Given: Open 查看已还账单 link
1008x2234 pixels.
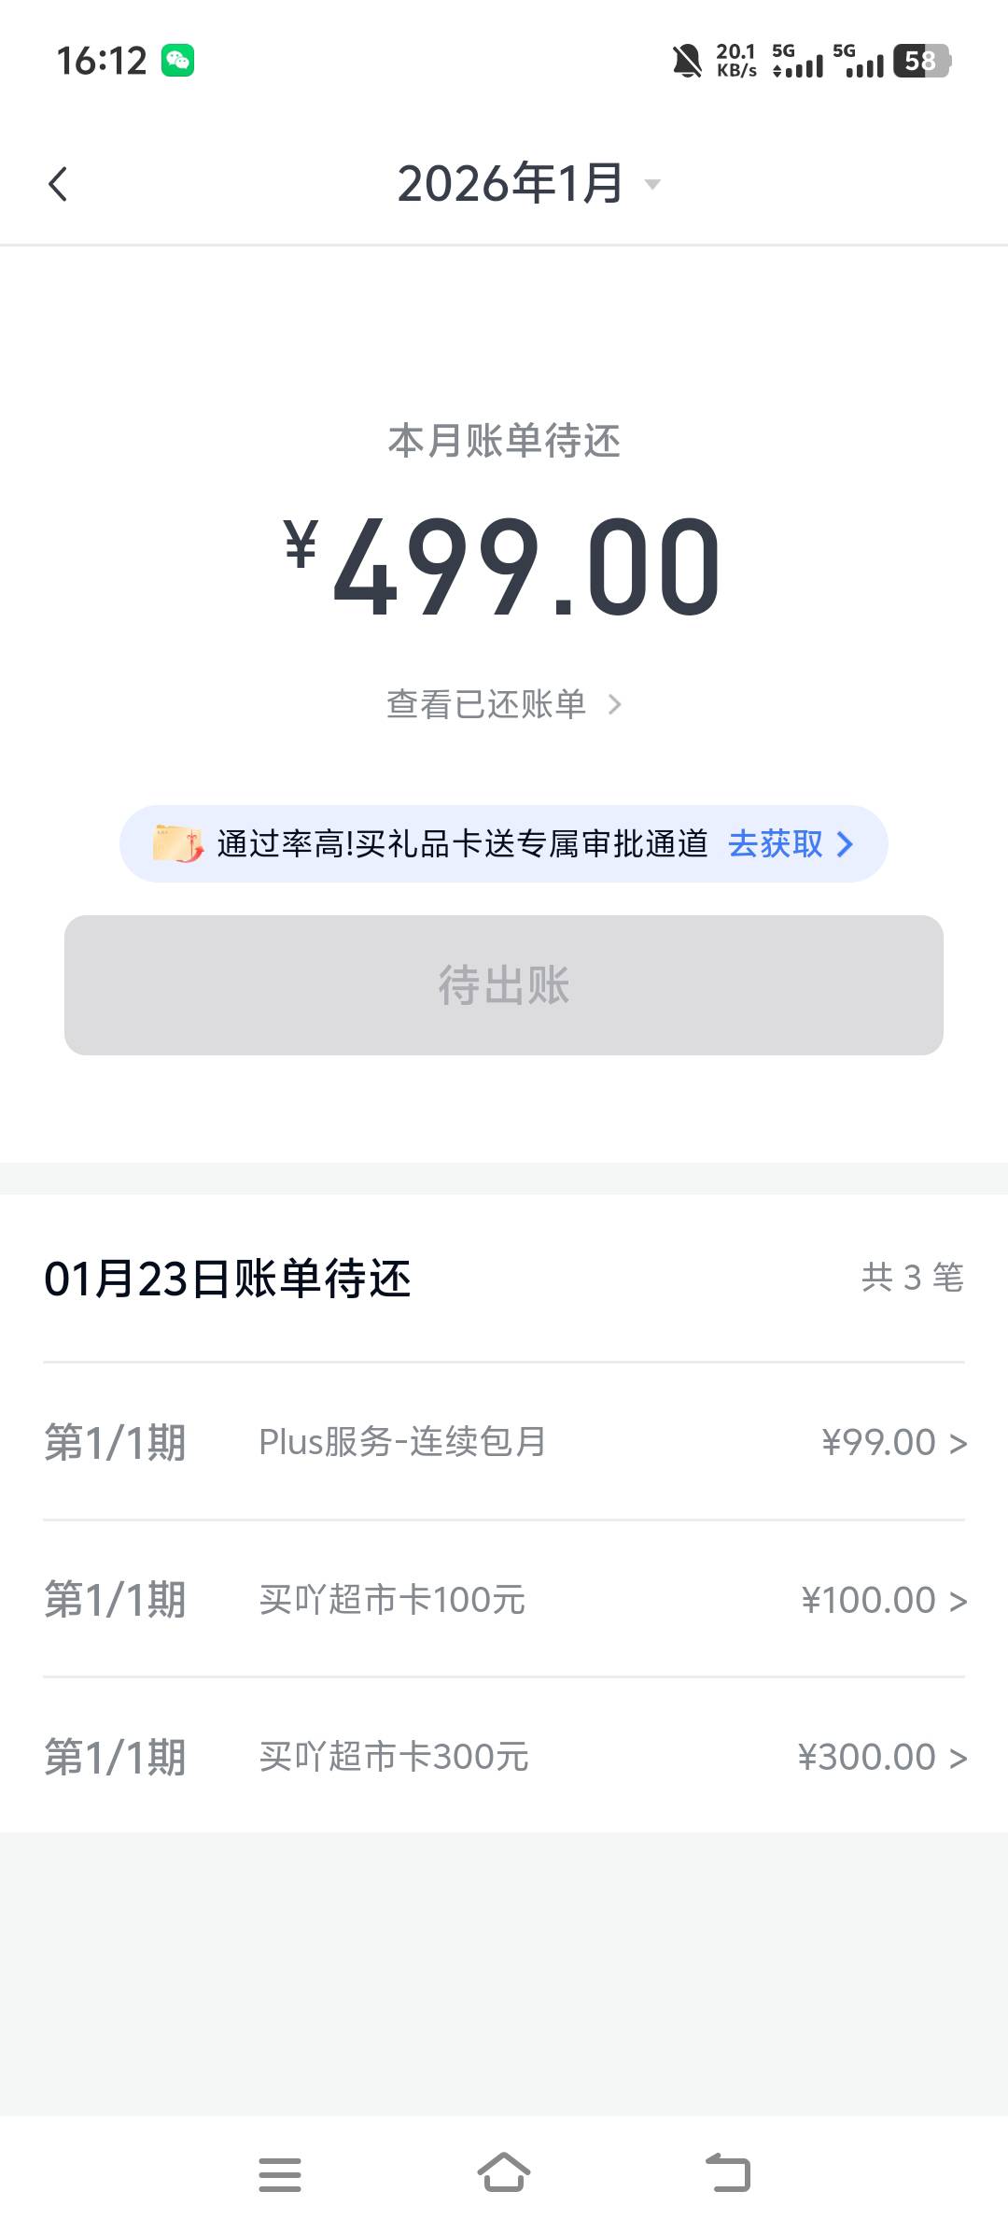Looking at the screenshot, I should point(504,704).
